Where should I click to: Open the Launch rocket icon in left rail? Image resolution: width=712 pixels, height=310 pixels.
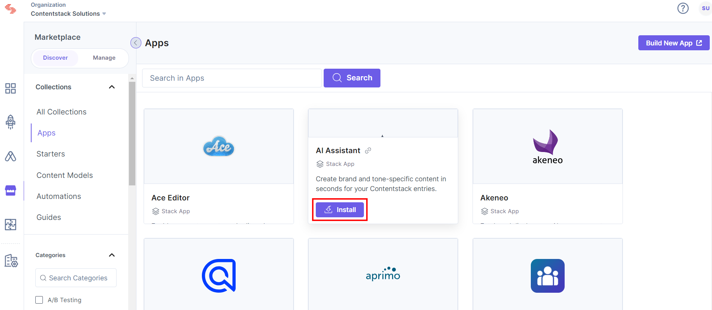pos(11,122)
